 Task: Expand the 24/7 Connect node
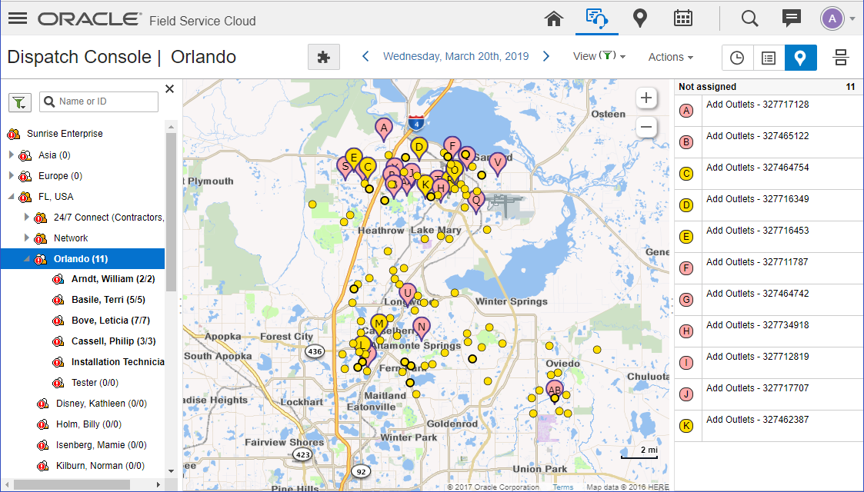26,217
